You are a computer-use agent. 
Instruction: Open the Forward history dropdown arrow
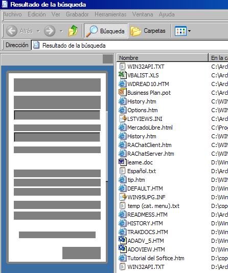[x=61, y=31]
